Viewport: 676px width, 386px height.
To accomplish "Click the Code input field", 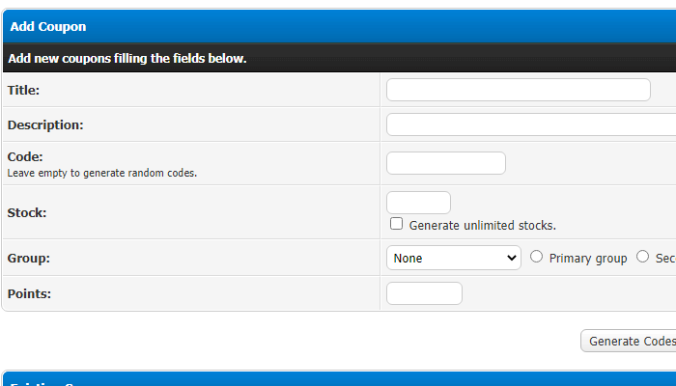I will tap(445, 163).
